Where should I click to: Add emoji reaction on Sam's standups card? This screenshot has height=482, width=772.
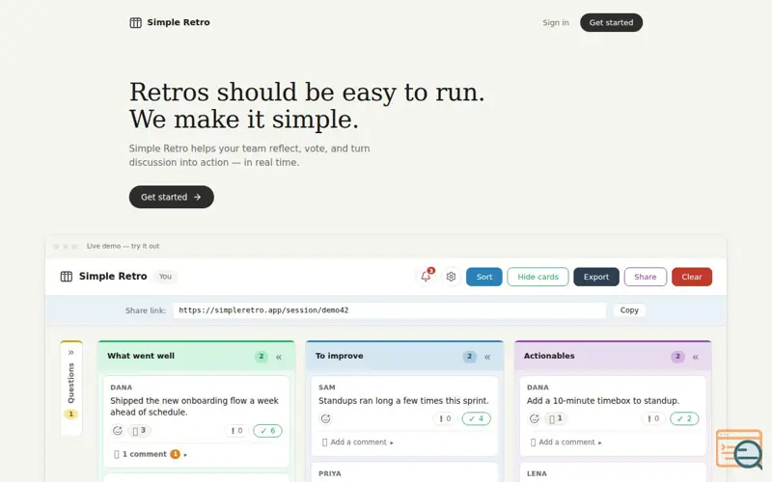(325, 418)
